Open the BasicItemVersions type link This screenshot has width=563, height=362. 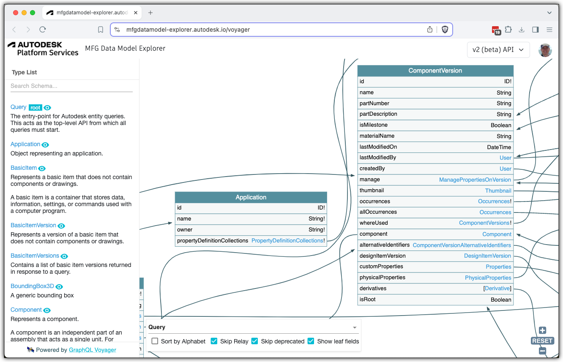[x=35, y=256]
